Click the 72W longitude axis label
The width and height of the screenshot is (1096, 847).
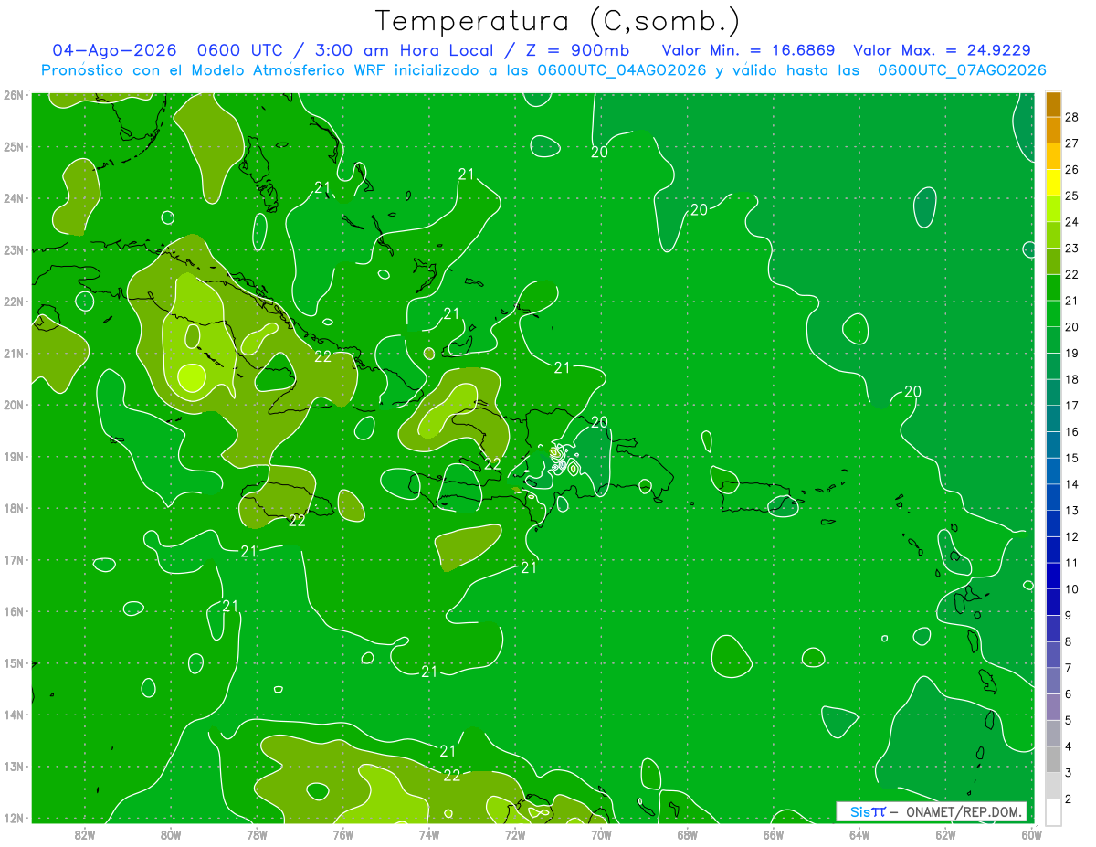point(515,833)
